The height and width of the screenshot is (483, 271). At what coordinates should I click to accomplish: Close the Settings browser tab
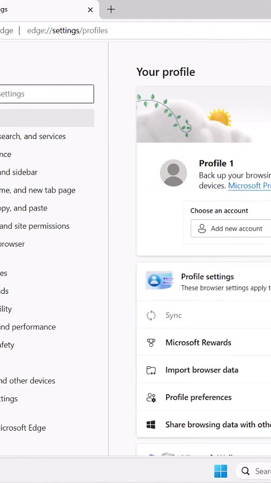(x=90, y=10)
